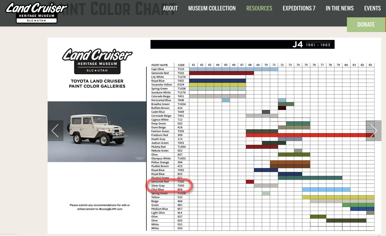
Task: Click 'Heath Gray' paint name
Action: 158,139
